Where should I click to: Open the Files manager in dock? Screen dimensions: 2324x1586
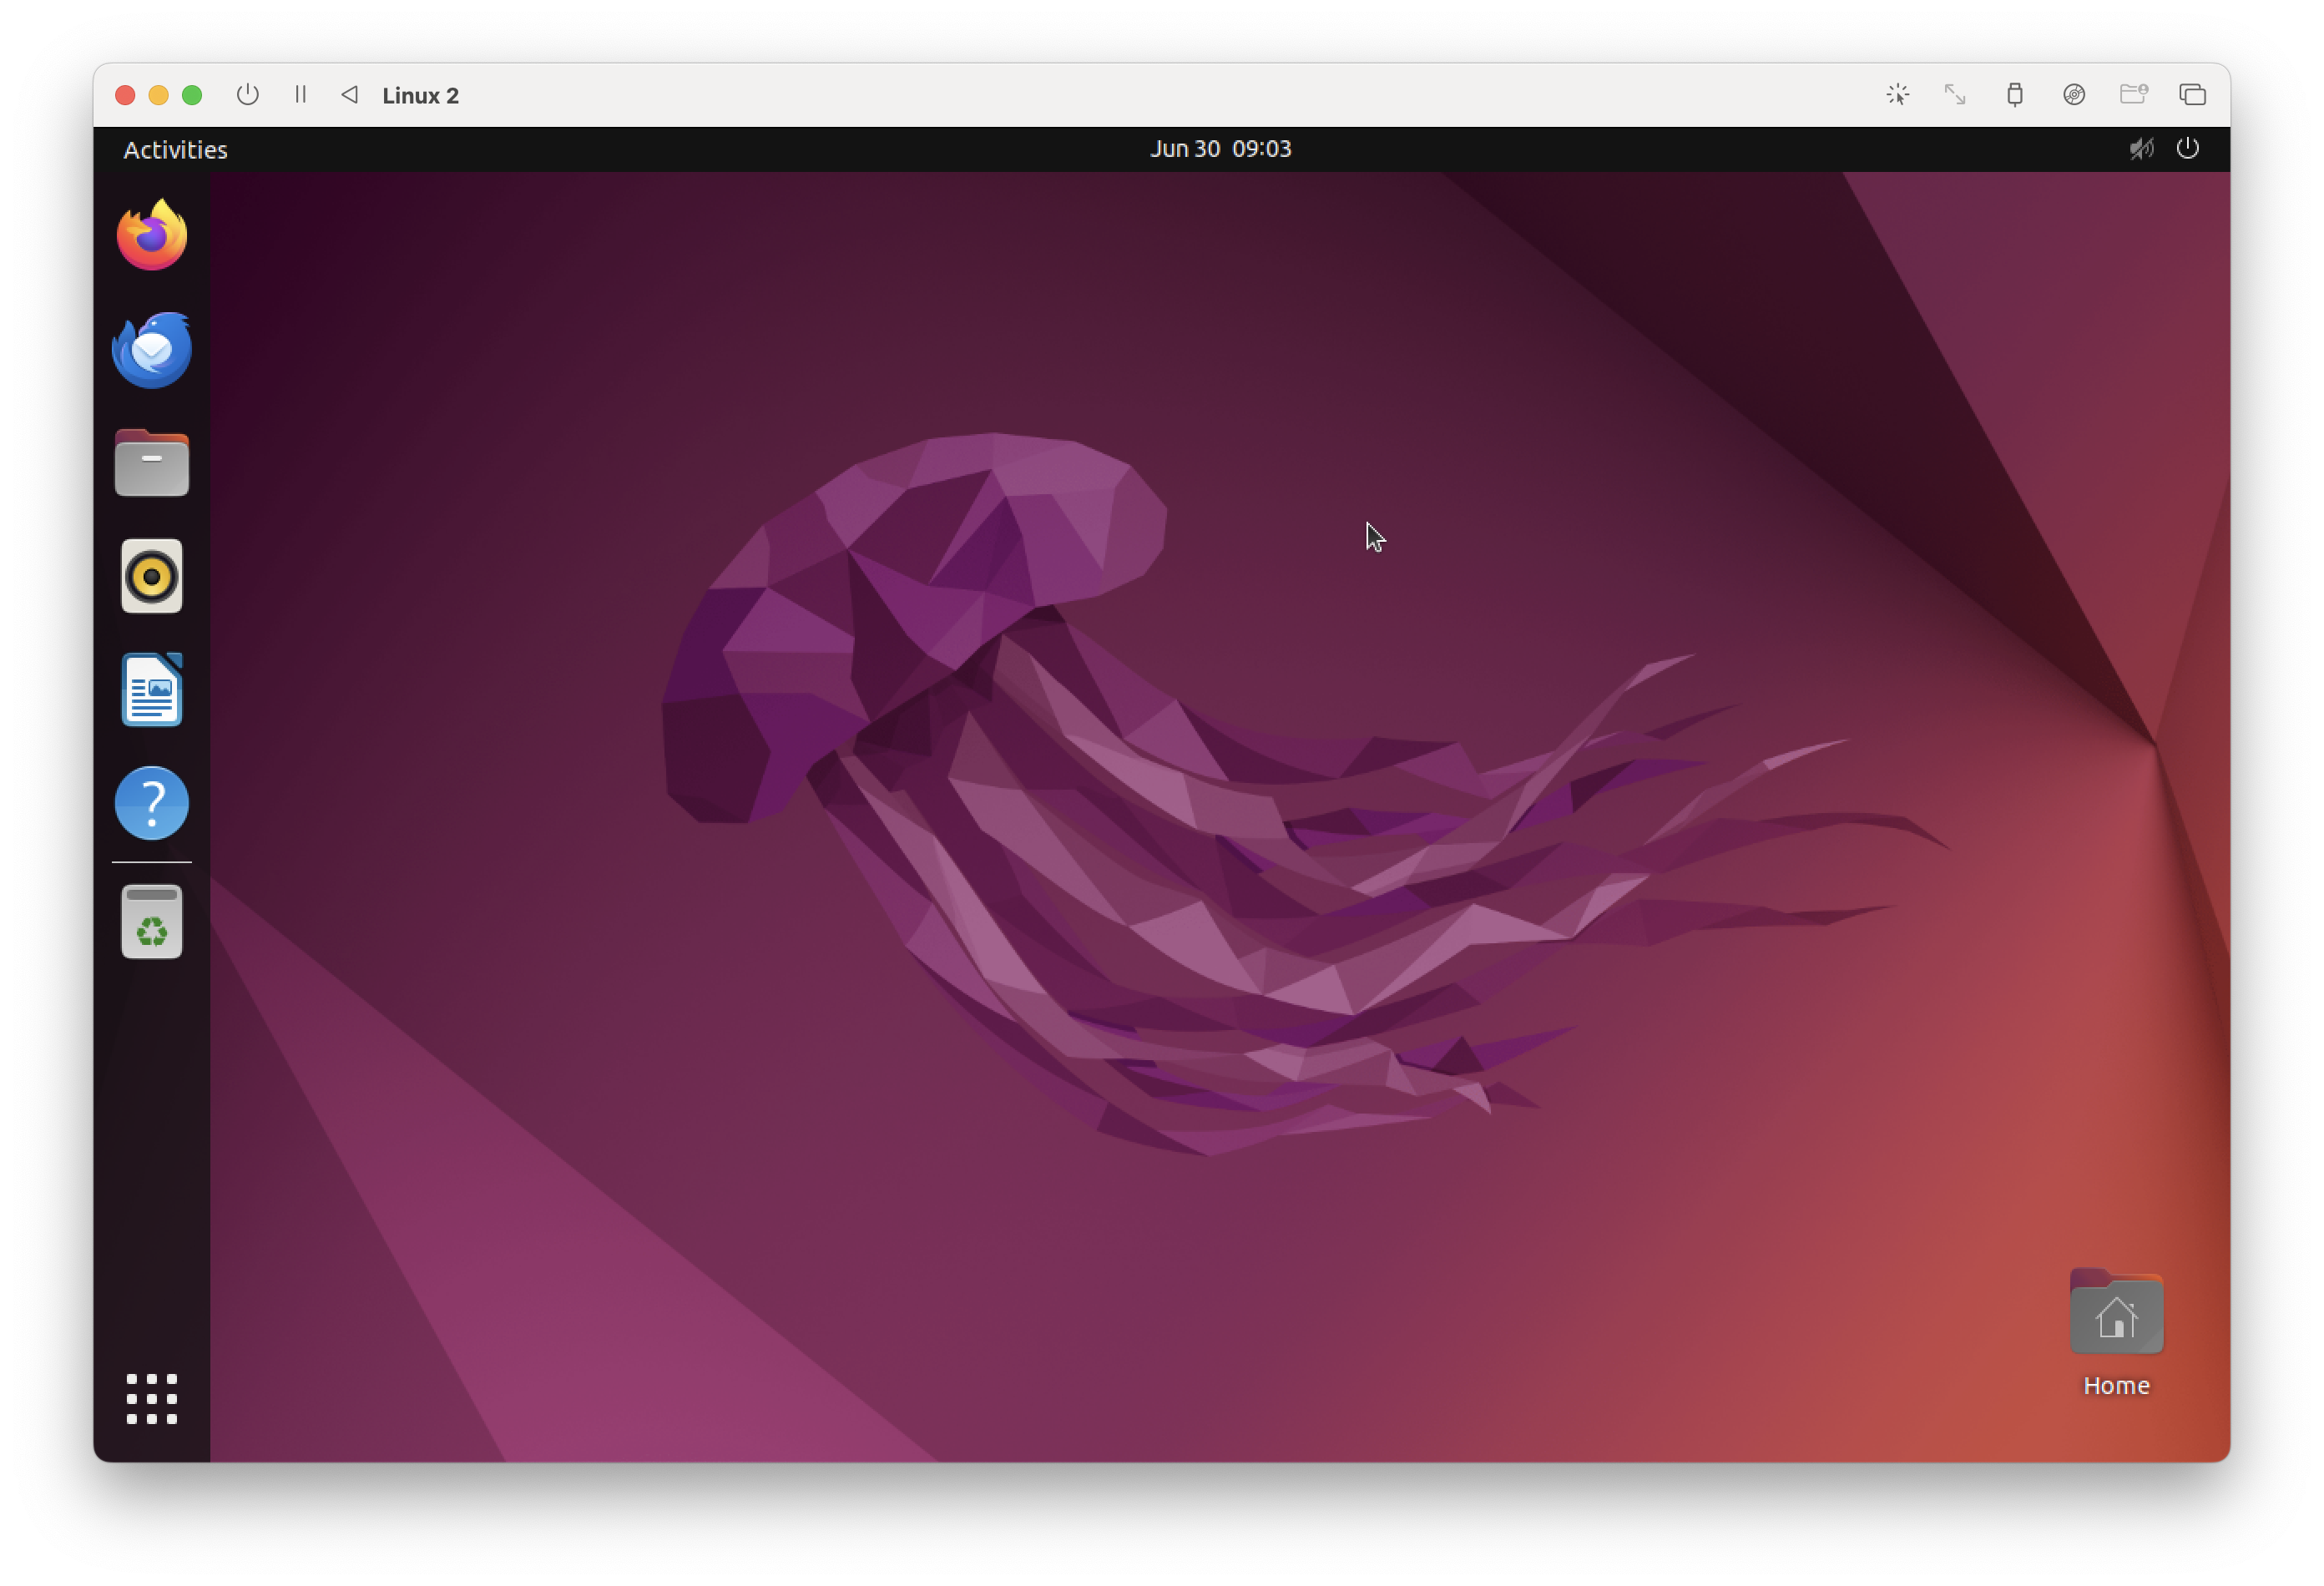(x=152, y=463)
